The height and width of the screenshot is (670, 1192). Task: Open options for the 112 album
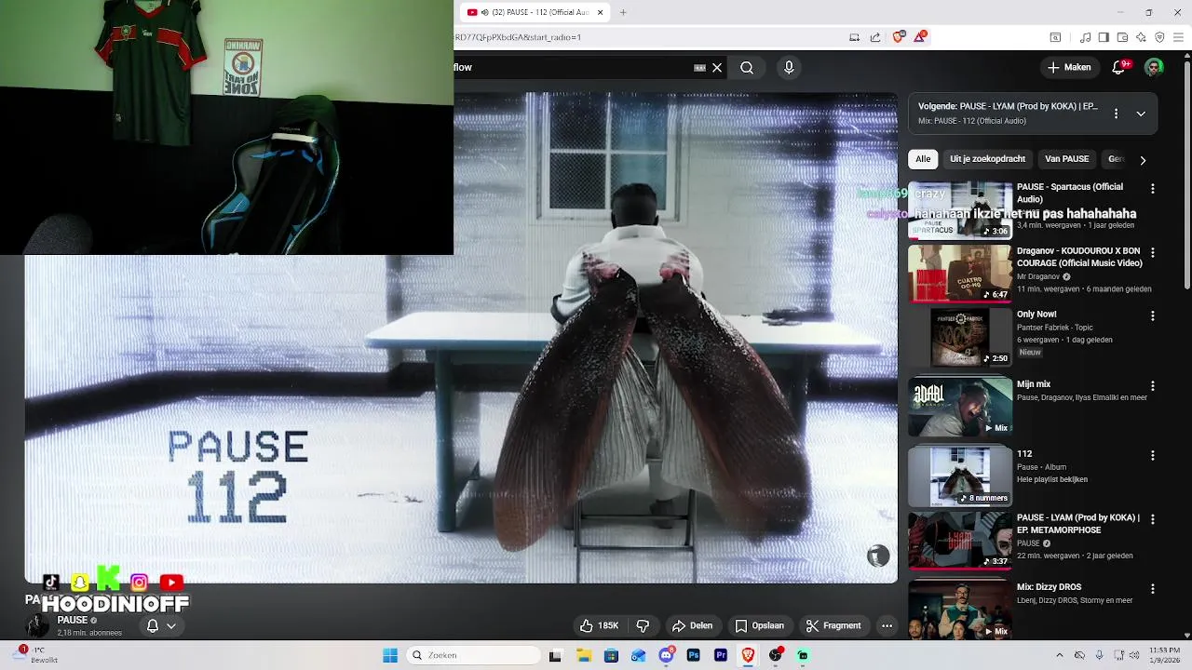point(1153,455)
